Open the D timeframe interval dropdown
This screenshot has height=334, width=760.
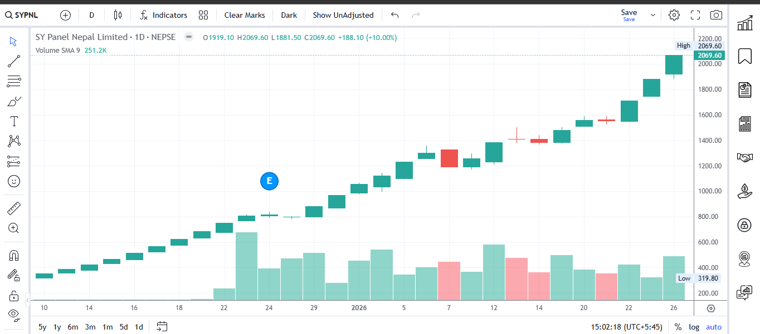(x=91, y=15)
